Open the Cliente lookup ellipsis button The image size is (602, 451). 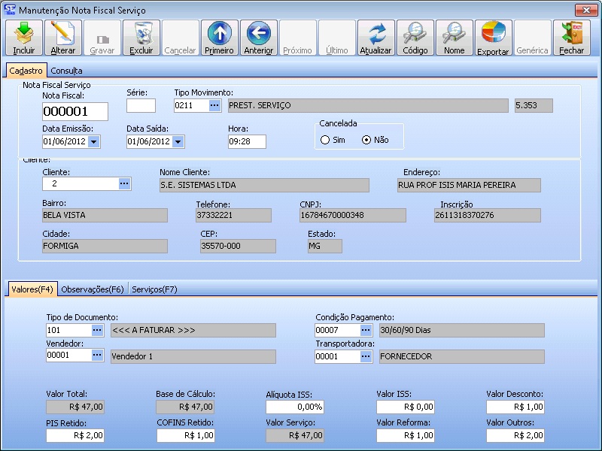coord(124,183)
